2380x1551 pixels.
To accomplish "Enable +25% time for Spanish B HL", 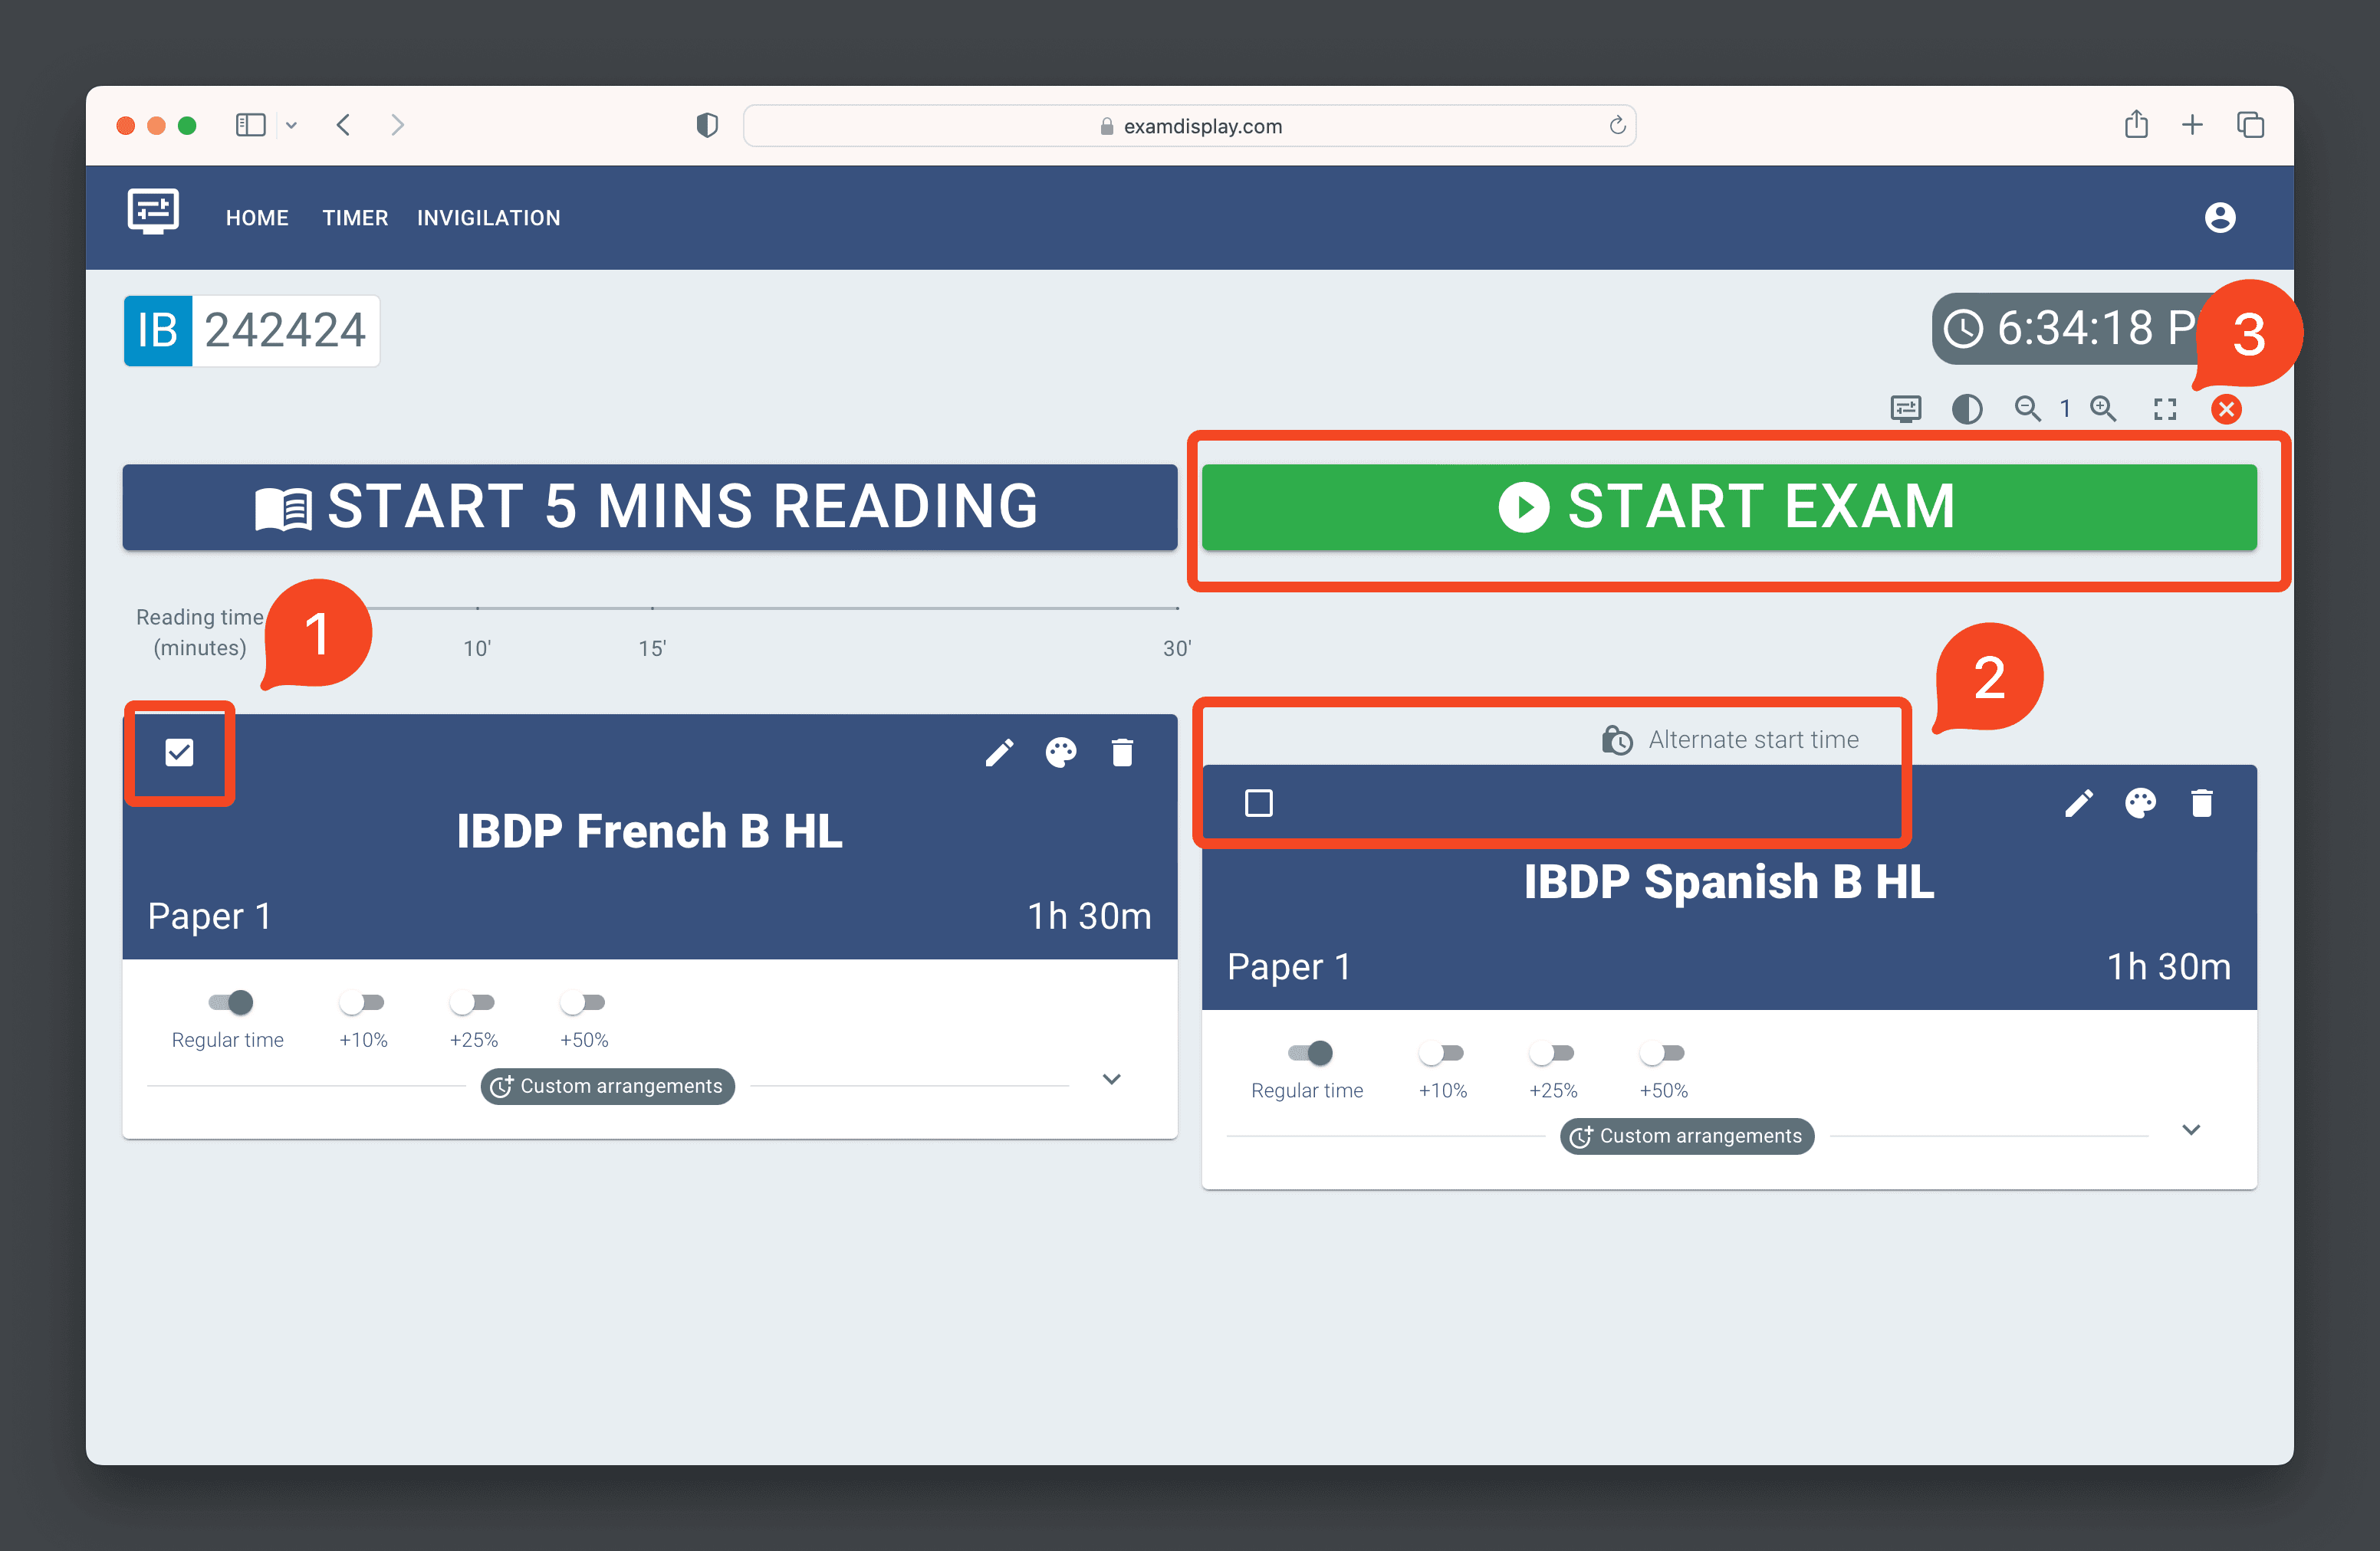I will (1551, 1052).
